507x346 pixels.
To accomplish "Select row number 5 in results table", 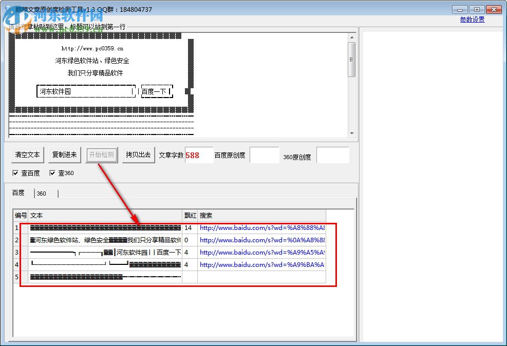I will click(17, 277).
